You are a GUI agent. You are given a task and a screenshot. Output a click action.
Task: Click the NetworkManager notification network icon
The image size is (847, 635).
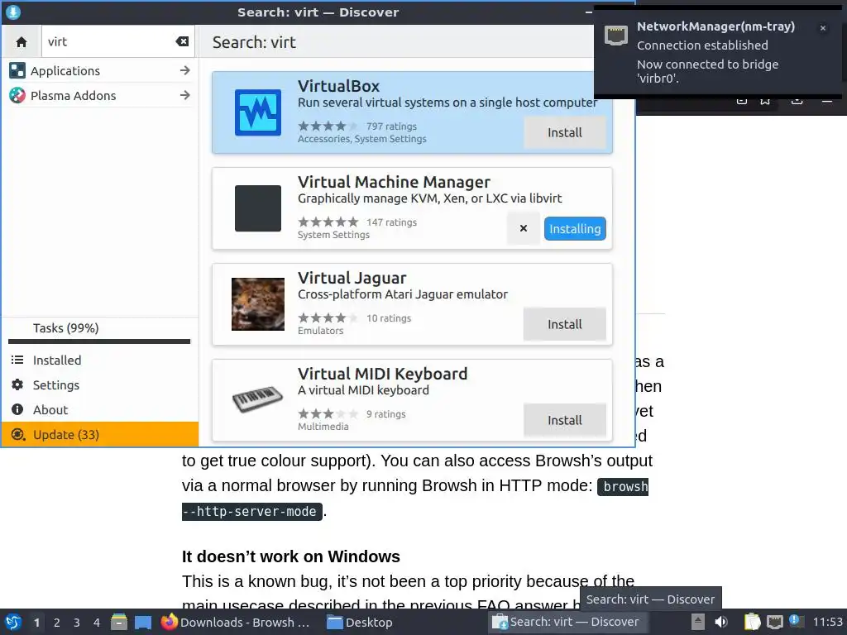click(x=615, y=36)
